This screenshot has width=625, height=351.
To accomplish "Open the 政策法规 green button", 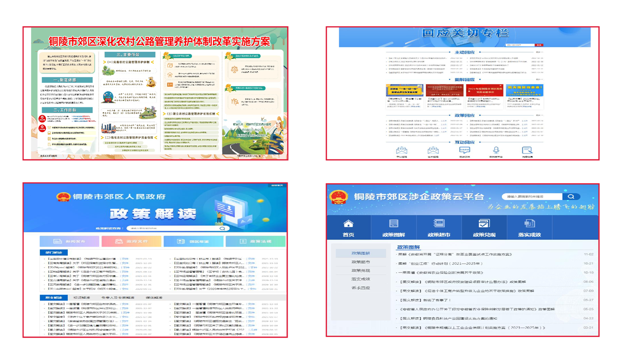I will coord(255,241).
